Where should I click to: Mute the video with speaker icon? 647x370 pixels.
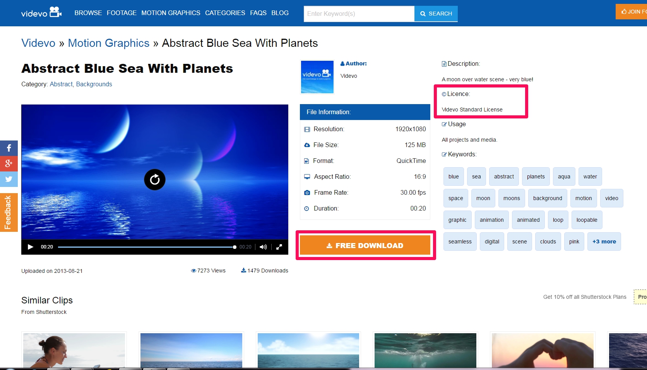(263, 247)
